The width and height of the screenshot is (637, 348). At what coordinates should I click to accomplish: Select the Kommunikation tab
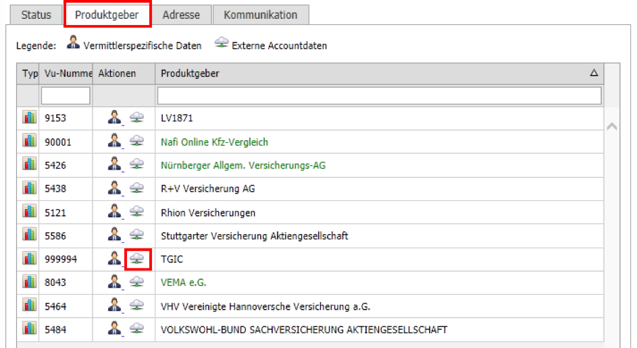(x=260, y=15)
